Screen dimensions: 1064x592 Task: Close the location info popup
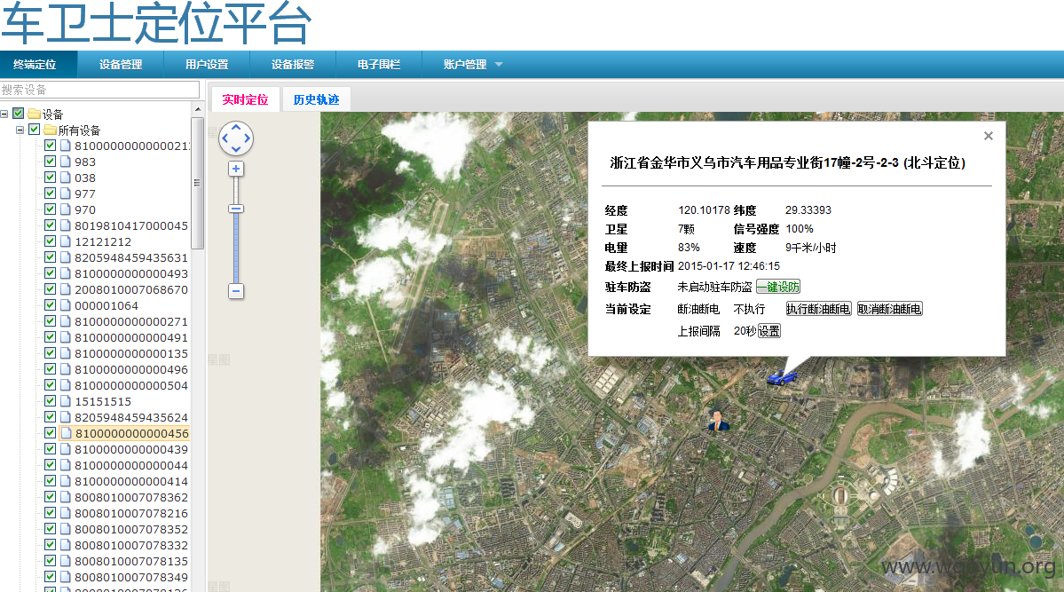[989, 136]
